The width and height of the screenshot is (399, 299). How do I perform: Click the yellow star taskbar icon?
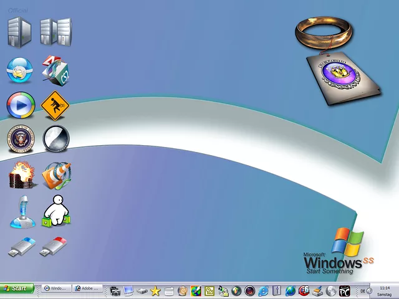155,290
